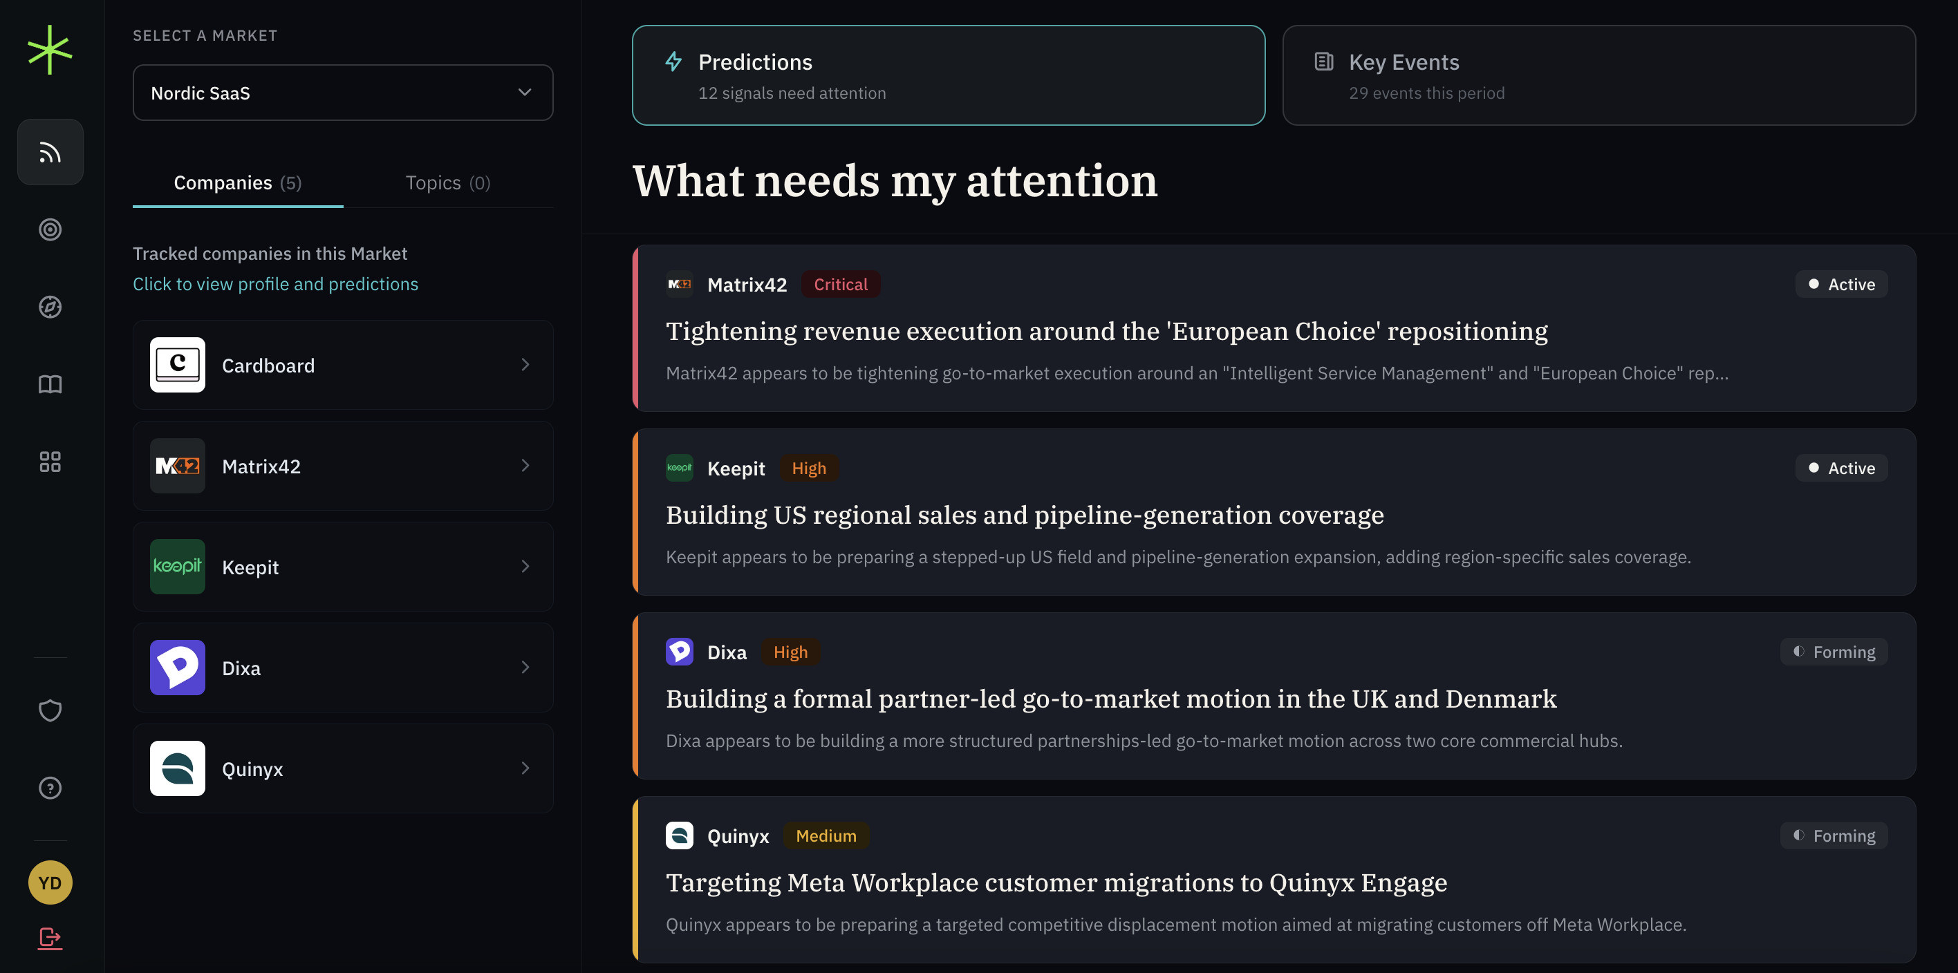Expand Dixa row chevron
1958x973 pixels.
(525, 668)
